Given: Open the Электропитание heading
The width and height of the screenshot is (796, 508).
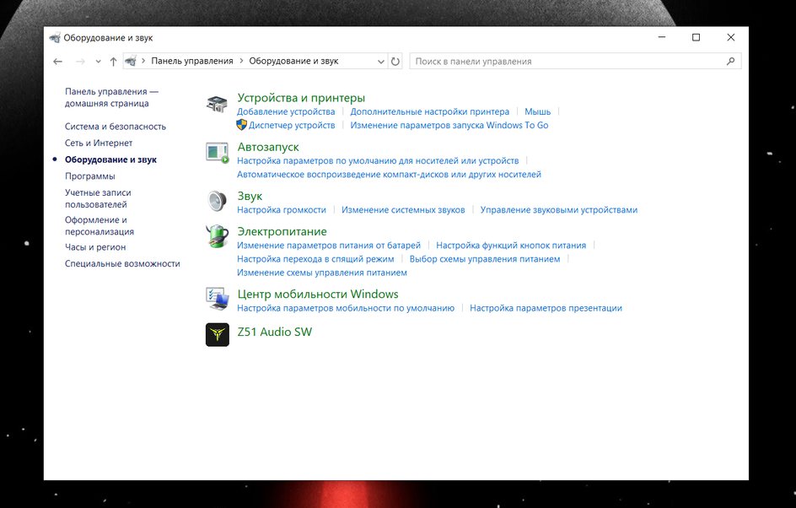Looking at the screenshot, I should tap(282, 232).
